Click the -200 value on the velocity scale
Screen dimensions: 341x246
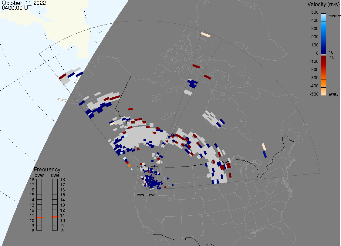(314, 69)
